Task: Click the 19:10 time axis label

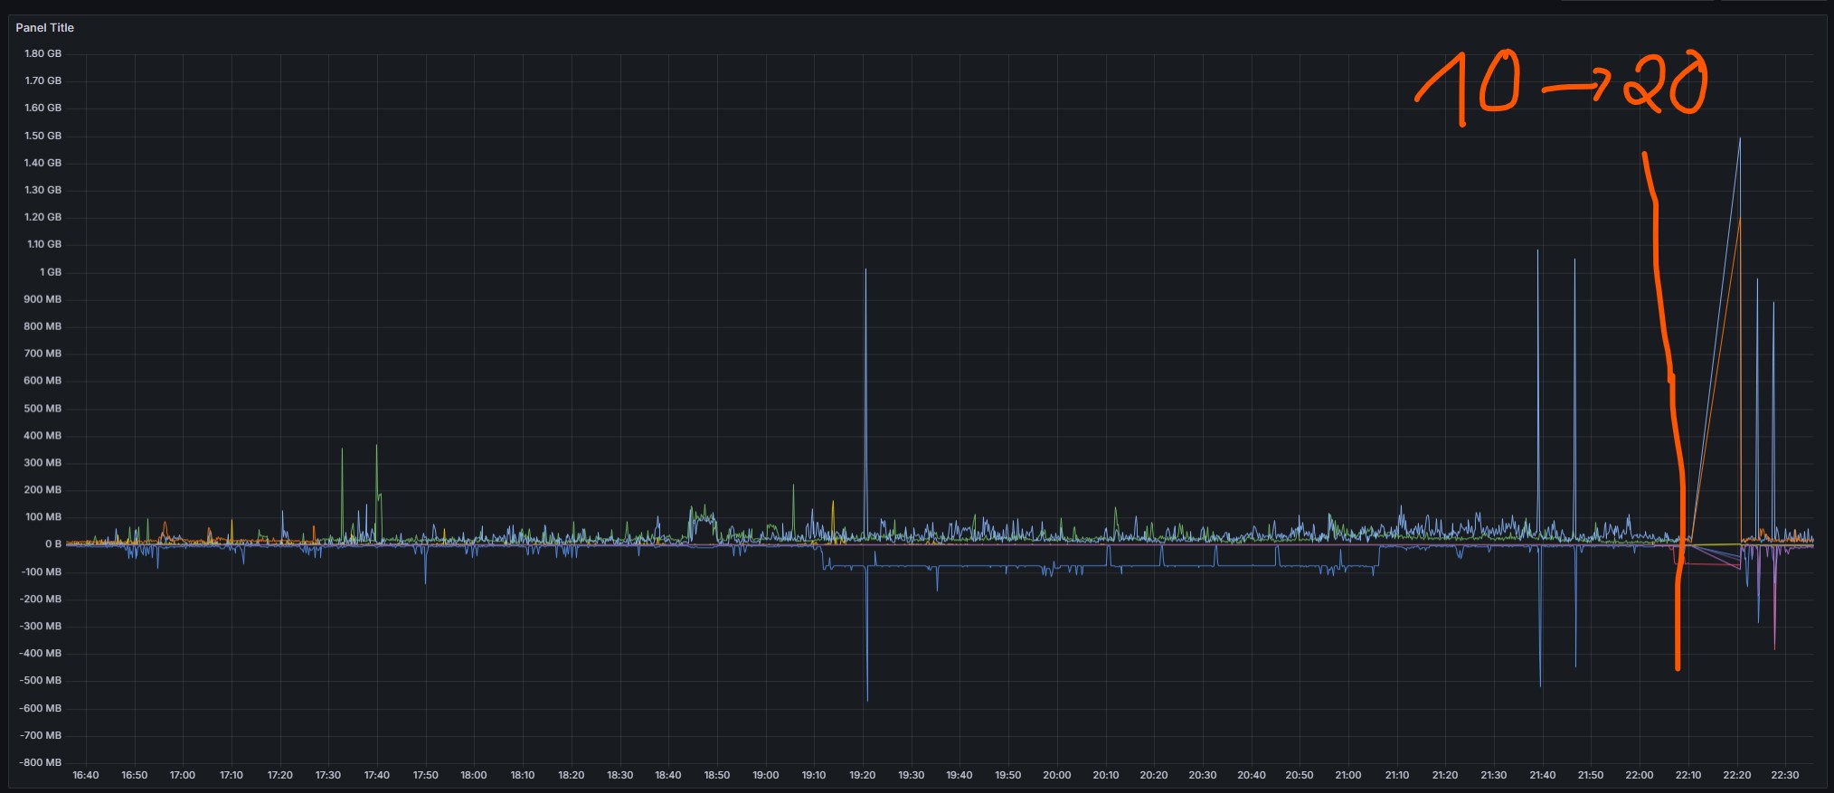Action: 814,776
